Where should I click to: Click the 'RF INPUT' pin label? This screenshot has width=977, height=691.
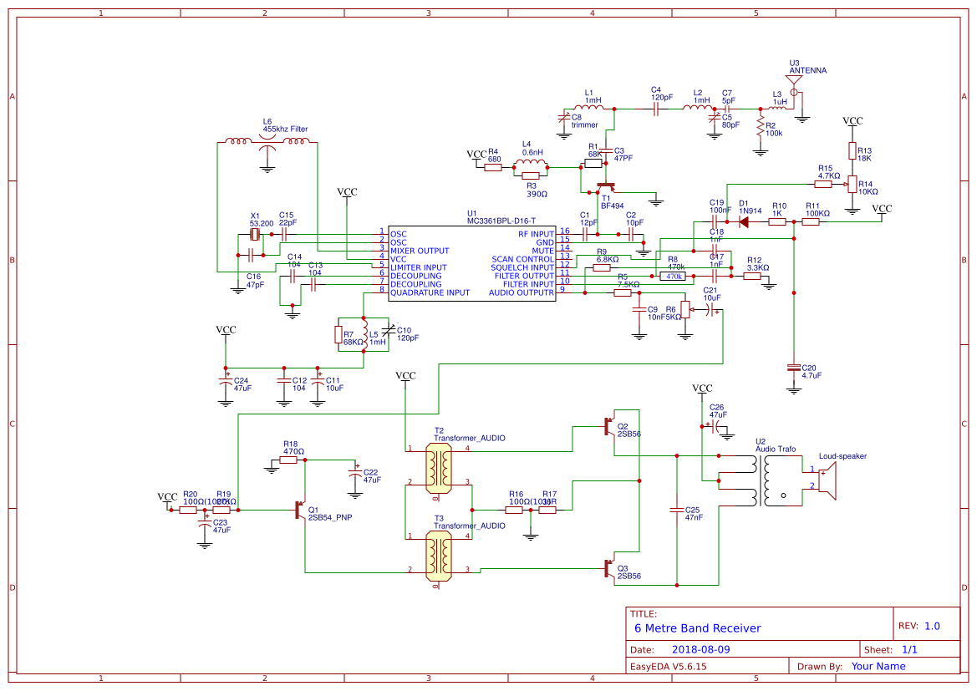535,234
